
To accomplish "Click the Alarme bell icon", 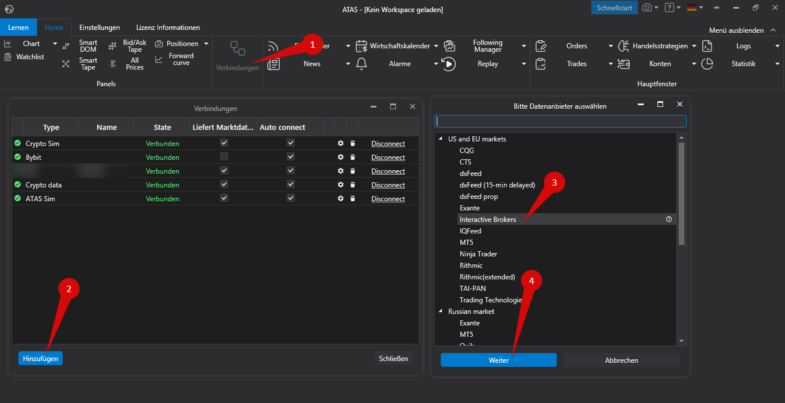I will [x=361, y=64].
